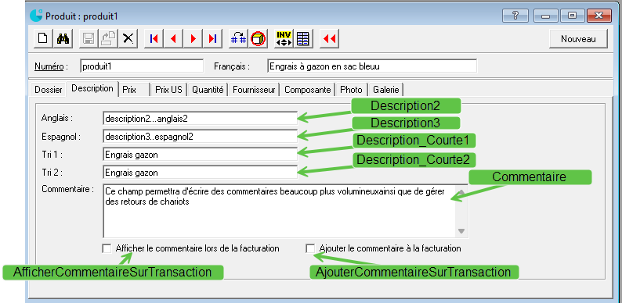
Task: Click the comment scrollbar up arrow
Action: coord(461,191)
